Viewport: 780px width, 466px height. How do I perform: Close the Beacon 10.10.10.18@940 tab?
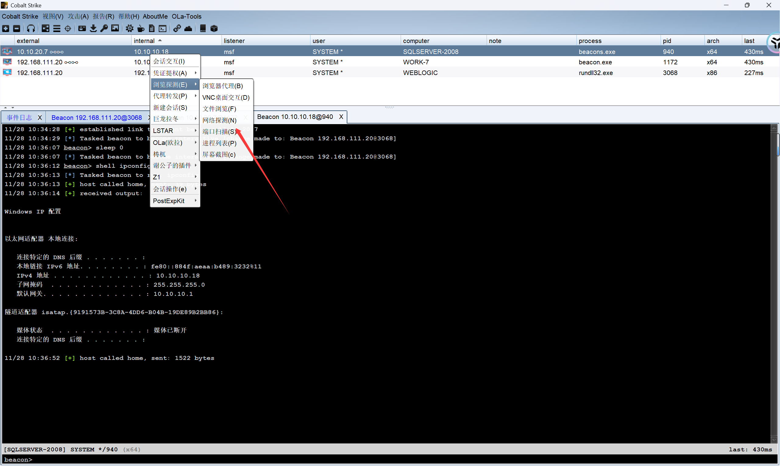[341, 117]
